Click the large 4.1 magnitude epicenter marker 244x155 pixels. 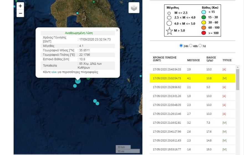point(78,81)
